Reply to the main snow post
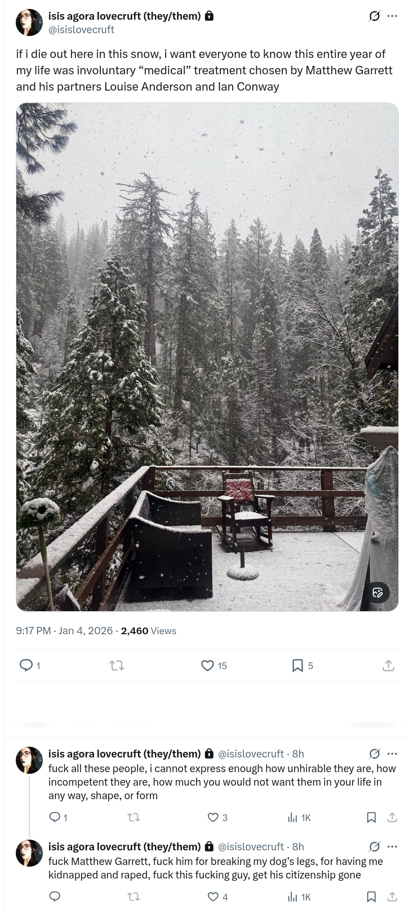The height and width of the screenshot is (910, 409). click(x=26, y=666)
